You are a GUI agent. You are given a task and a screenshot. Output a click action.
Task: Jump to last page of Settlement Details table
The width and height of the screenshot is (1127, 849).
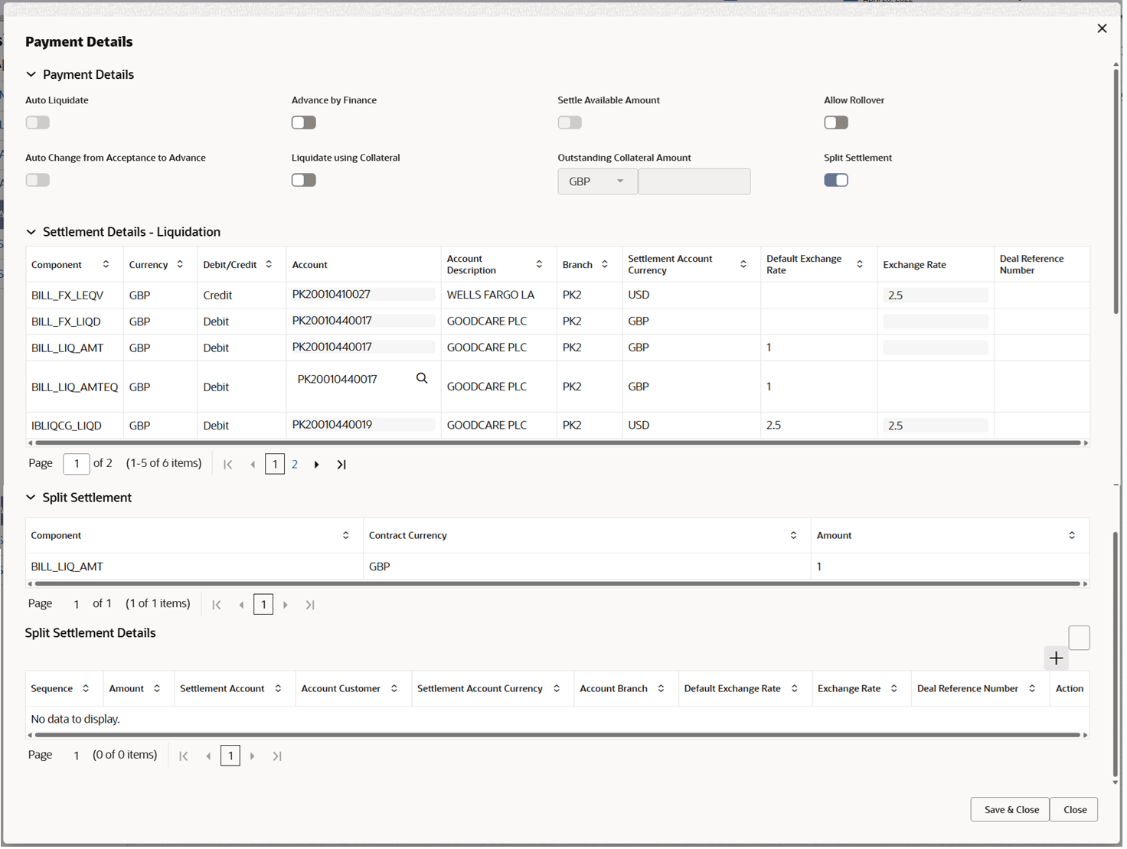coord(341,464)
